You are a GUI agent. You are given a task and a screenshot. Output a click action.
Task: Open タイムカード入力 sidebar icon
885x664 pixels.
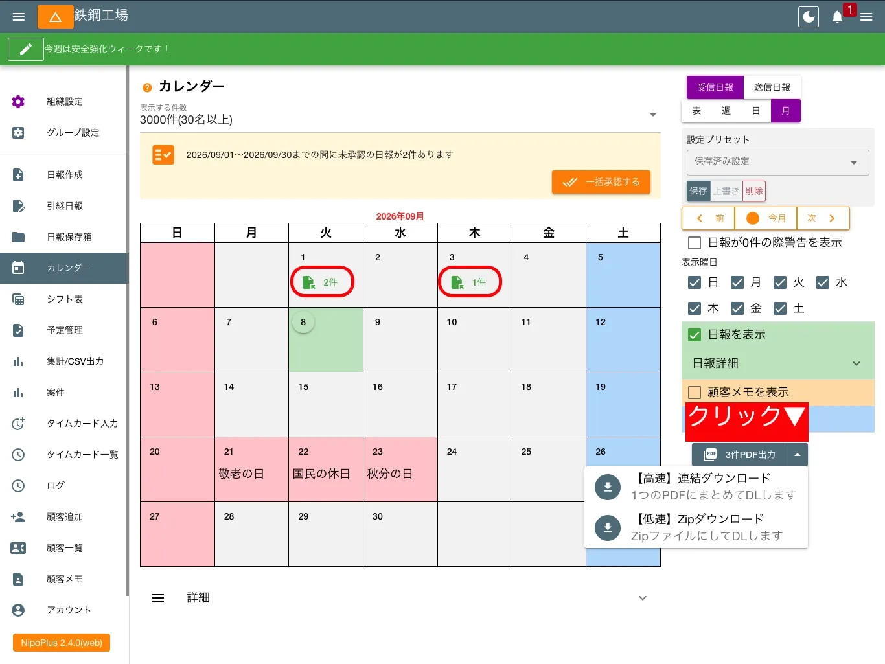pyautogui.click(x=18, y=424)
